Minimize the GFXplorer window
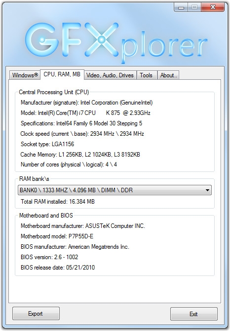230x331 pixels. 181,7
